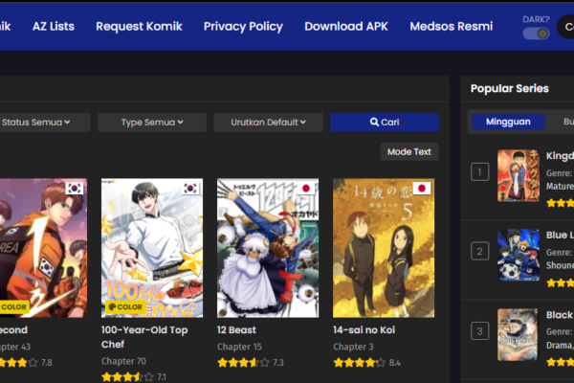Image resolution: width=574 pixels, height=383 pixels.
Task: Click the Korean flag on 100-Year-Old Top Chef cover
Action: point(190,189)
